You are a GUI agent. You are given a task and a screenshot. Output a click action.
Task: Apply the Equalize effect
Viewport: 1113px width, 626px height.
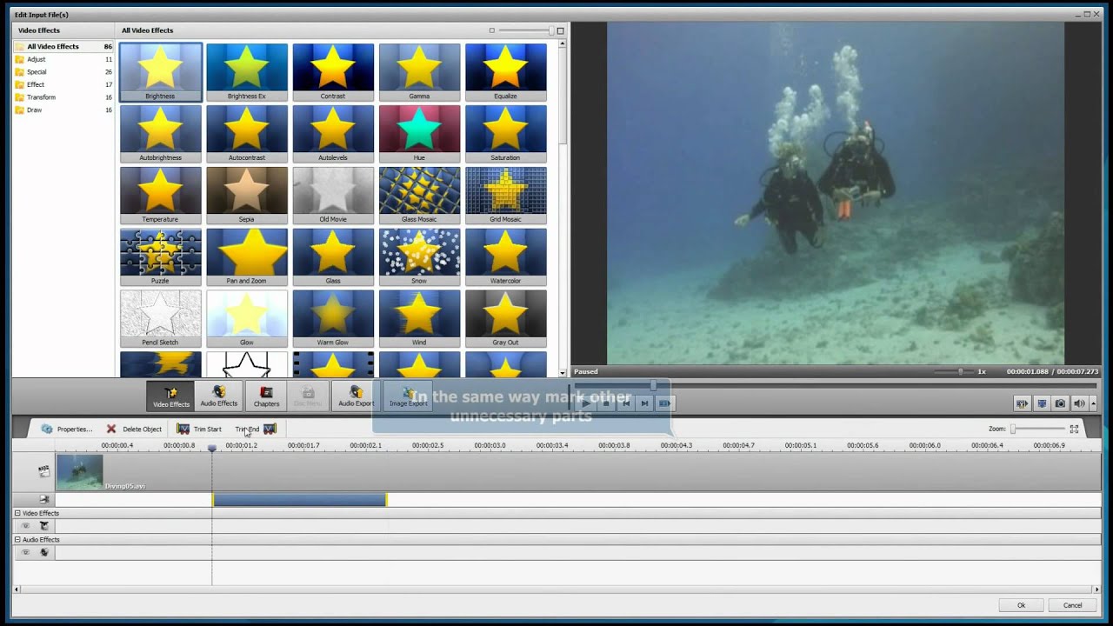click(x=505, y=72)
